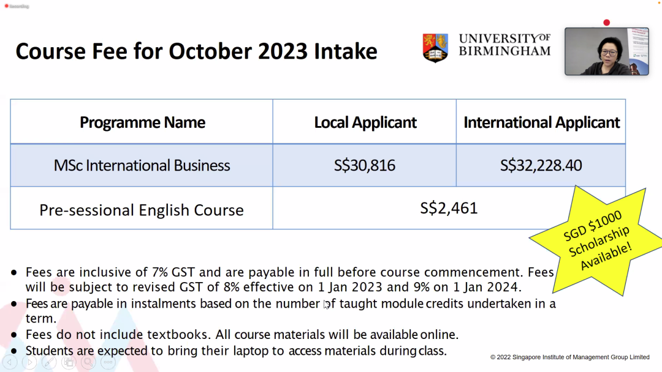Open the pen and pointer tools
662x372 pixels.
49,362
